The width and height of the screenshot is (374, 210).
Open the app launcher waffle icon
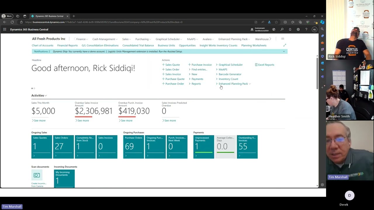click(x=5, y=29)
